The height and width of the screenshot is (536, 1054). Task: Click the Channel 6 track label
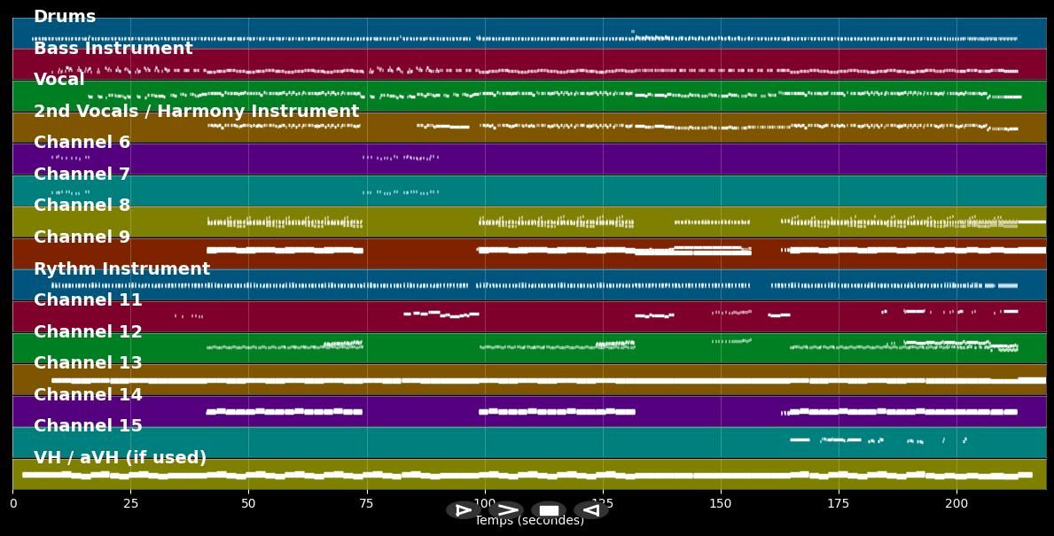pos(82,143)
